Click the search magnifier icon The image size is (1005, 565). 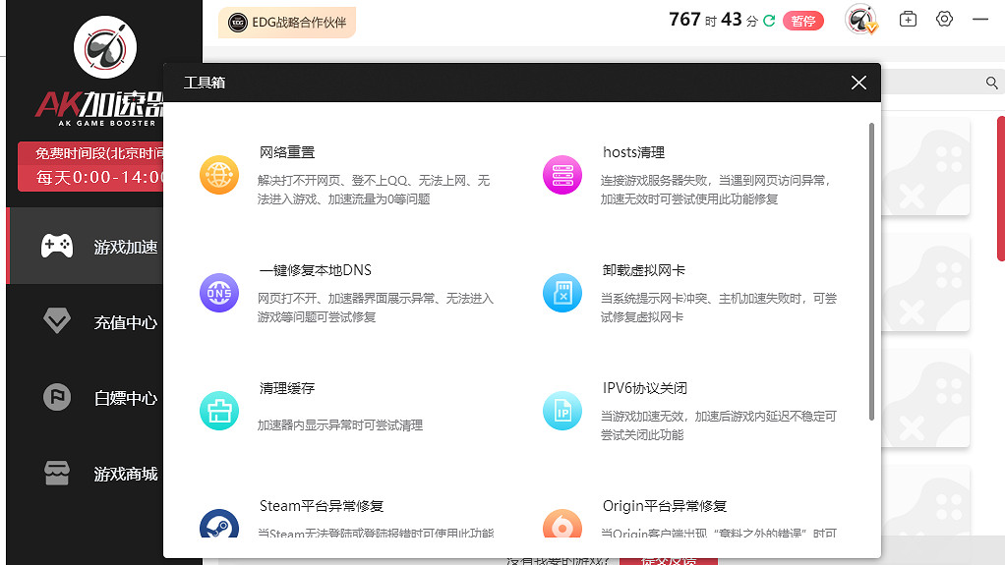pyautogui.click(x=991, y=83)
